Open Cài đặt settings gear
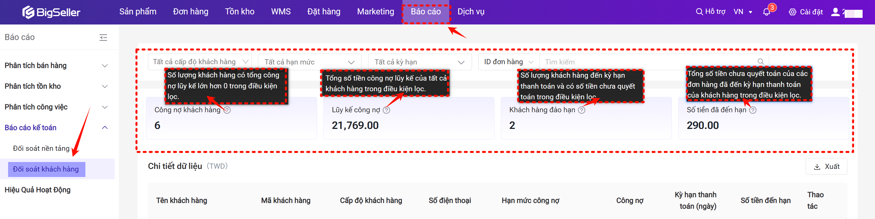The image size is (875, 219). coord(792,12)
